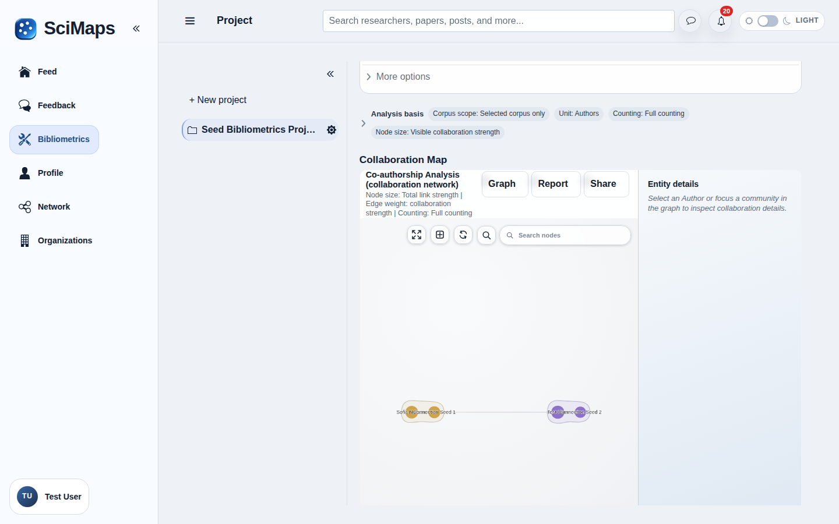This screenshot has width=839, height=524.
Task: Click the Share button
Action: point(606,184)
